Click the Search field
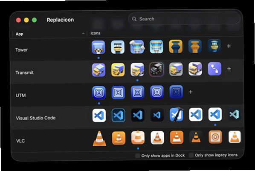 [184, 19]
